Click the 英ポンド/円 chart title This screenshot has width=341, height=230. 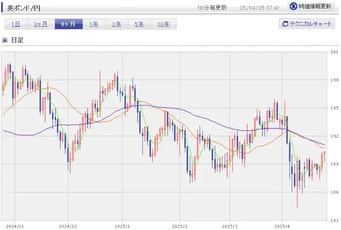tap(24, 7)
